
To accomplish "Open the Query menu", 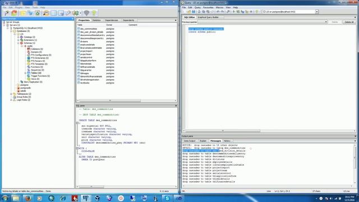I will click(x=197, y=7).
